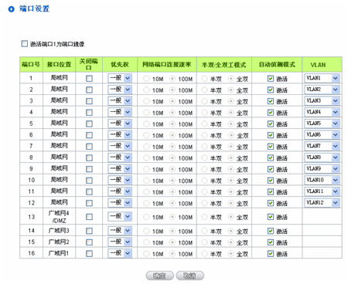Choose 半双 half-duplex for port 4
348x284 pixels.
[204, 113]
